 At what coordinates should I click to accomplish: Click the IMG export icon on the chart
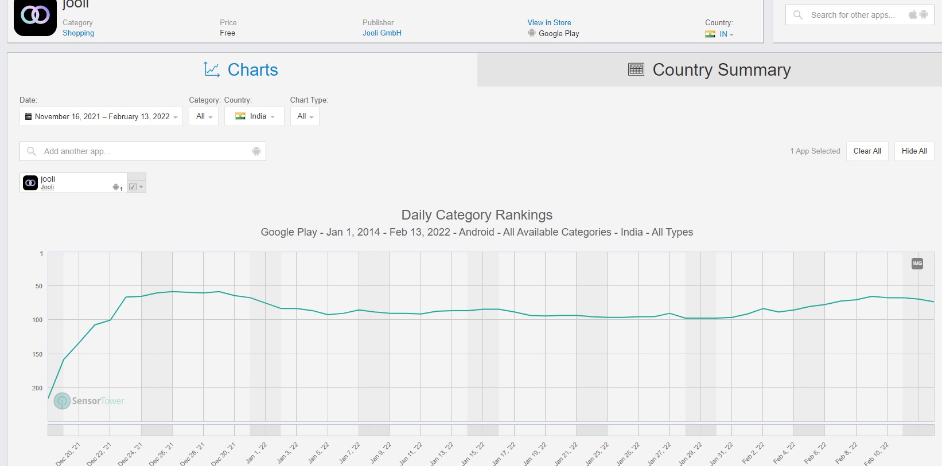click(x=917, y=264)
